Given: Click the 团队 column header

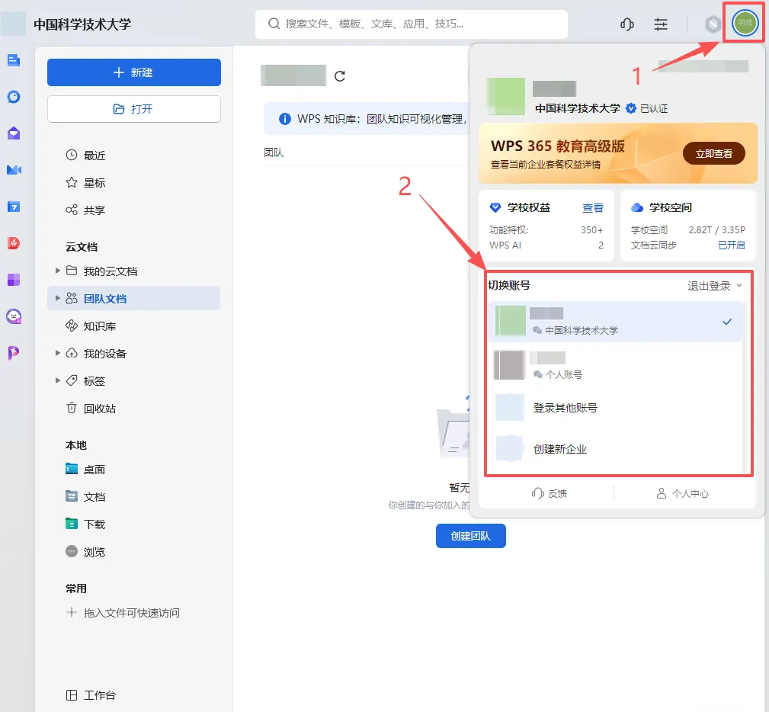Looking at the screenshot, I should [x=274, y=152].
